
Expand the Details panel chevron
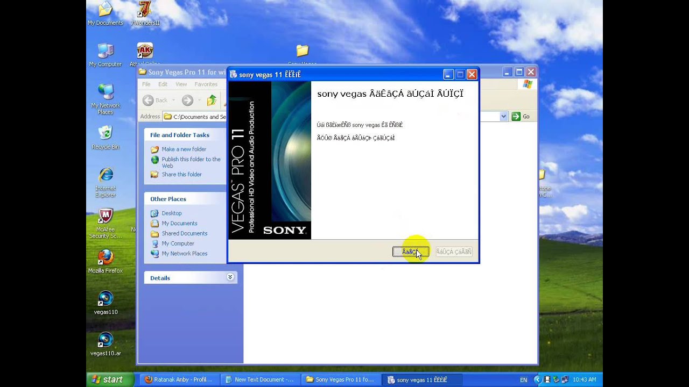tap(230, 277)
